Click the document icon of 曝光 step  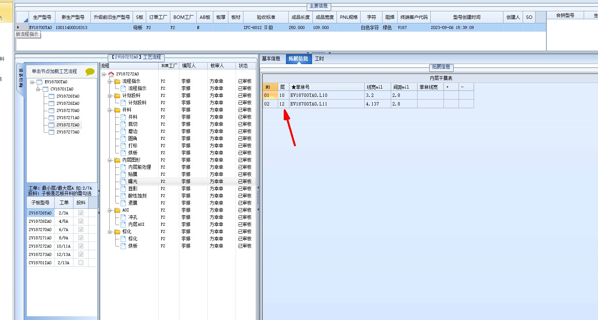pos(123,181)
